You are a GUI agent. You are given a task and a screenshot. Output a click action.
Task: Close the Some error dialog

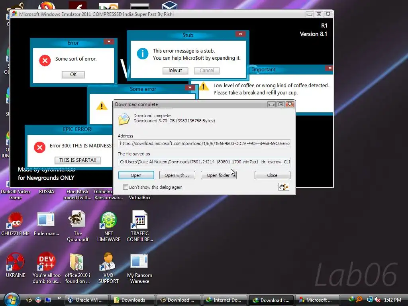(190, 87)
